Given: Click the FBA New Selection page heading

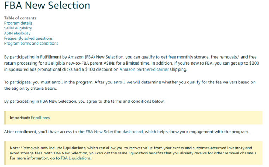Looking at the screenshot, I should point(47,6).
